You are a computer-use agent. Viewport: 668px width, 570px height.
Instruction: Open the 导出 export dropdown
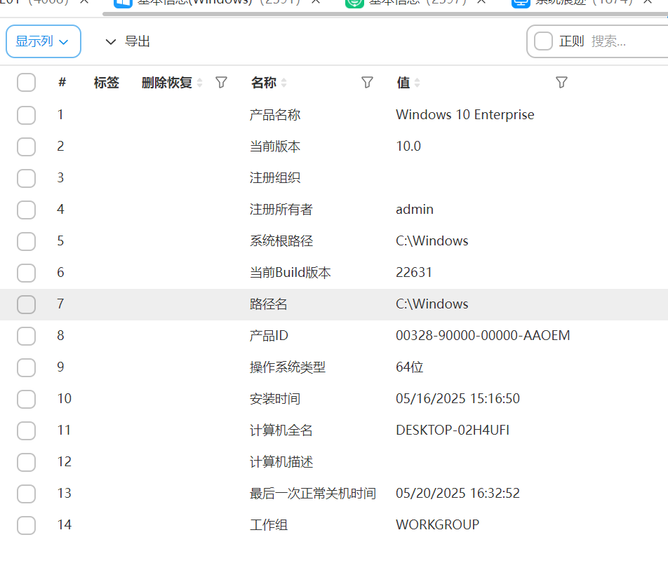(128, 41)
